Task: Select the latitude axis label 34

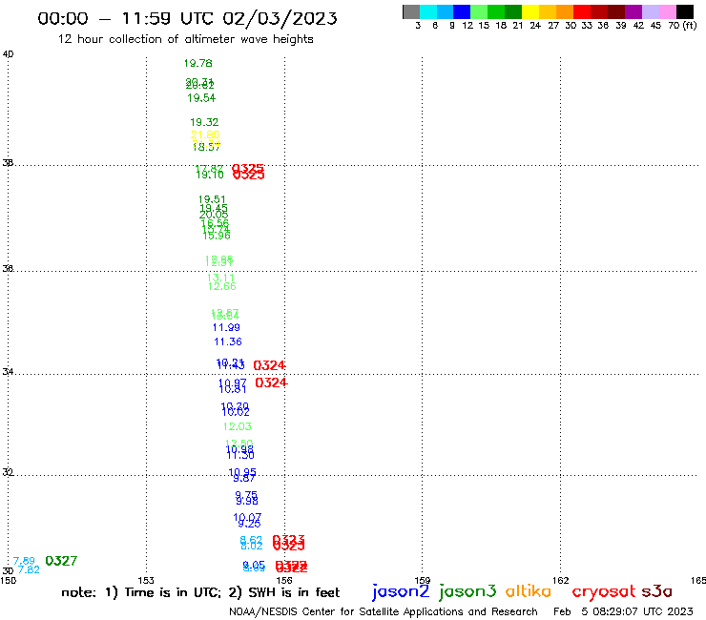Action: click(8, 372)
